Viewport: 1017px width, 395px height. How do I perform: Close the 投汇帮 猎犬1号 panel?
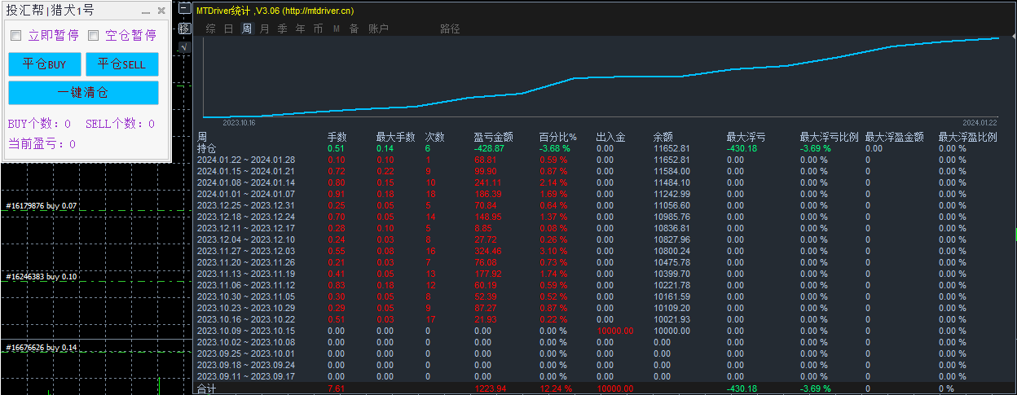click(x=161, y=11)
